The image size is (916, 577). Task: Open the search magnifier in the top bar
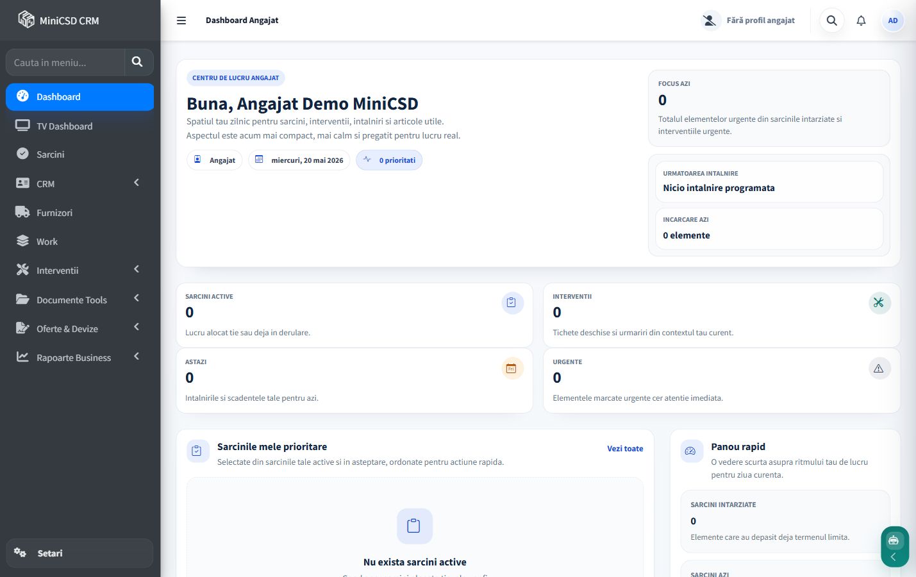[x=831, y=21]
